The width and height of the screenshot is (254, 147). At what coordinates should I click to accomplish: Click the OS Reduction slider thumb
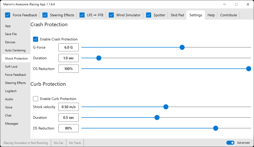[249, 69]
